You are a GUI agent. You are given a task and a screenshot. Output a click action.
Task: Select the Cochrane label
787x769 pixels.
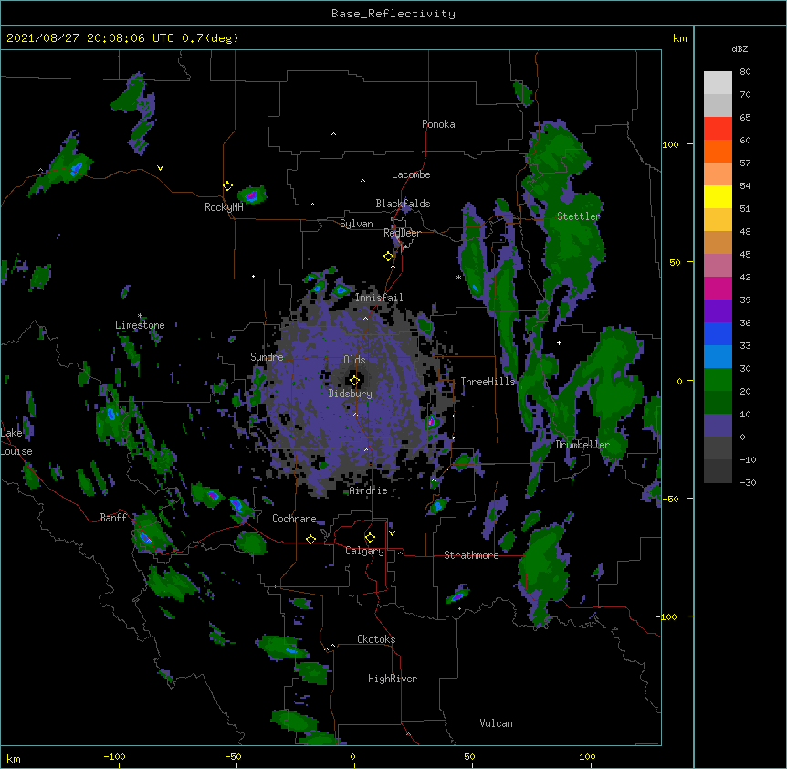coord(295,519)
